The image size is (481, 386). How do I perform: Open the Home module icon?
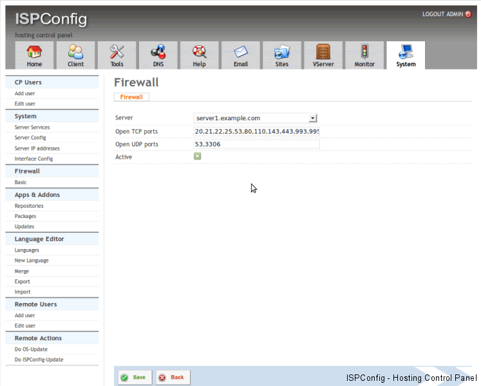coord(34,52)
